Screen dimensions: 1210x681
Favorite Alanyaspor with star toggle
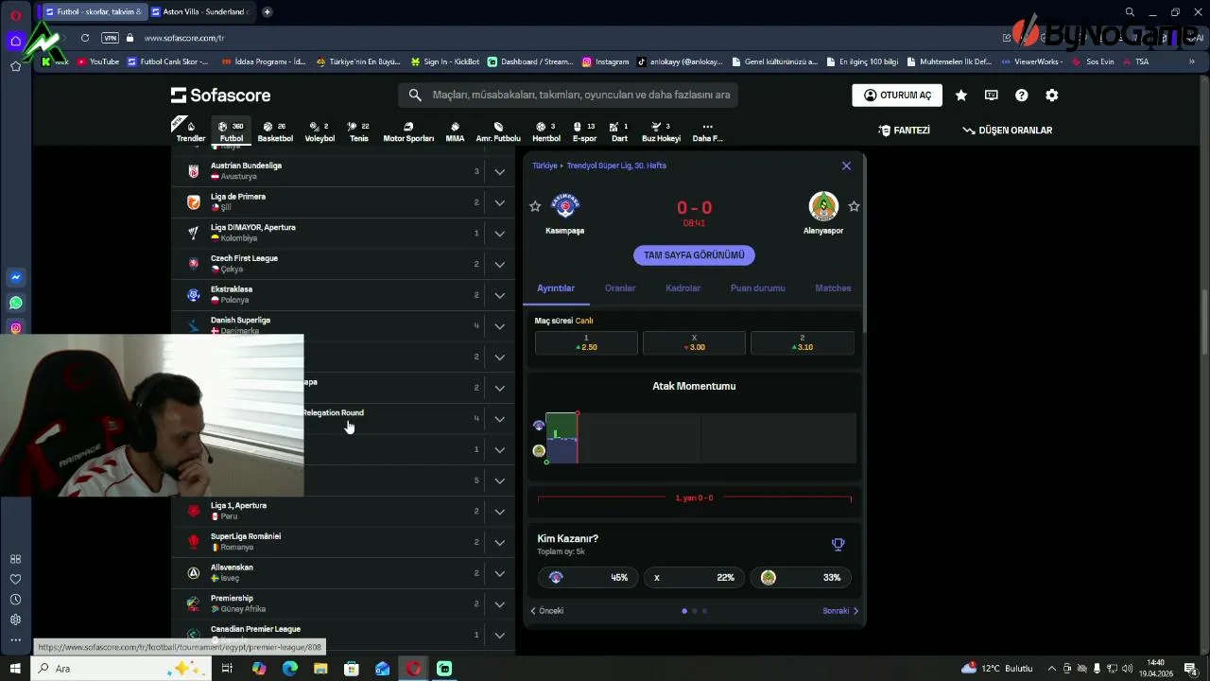click(x=854, y=206)
